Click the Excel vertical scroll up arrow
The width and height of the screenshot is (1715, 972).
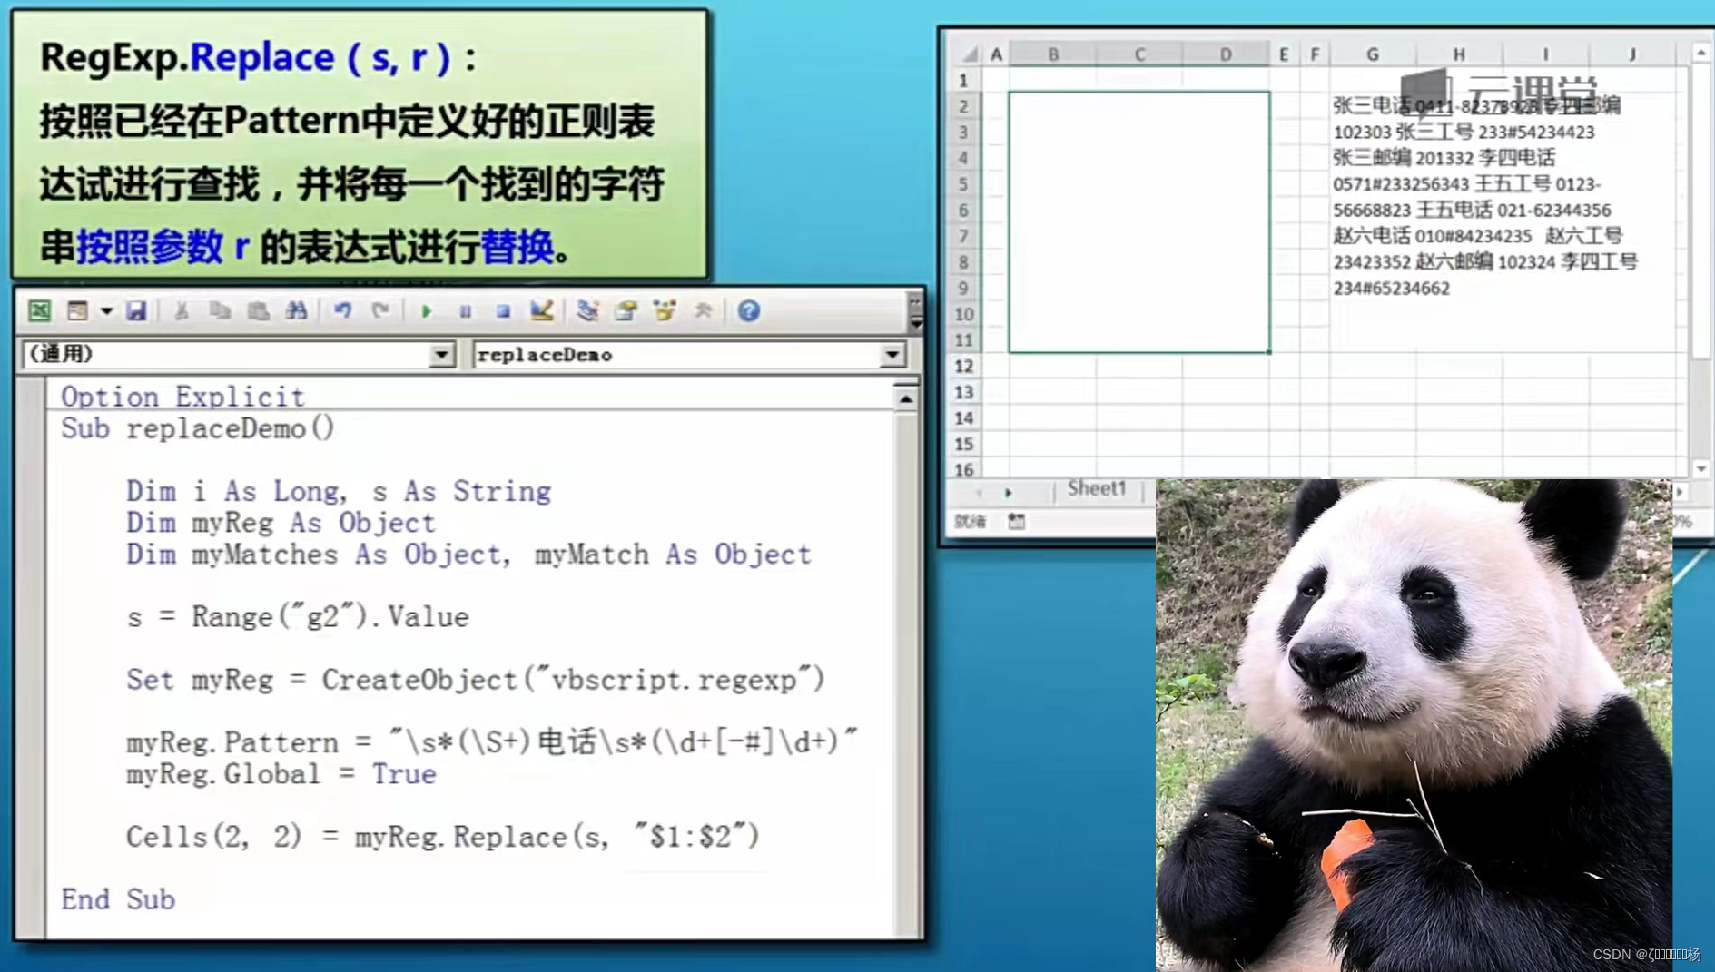coord(1700,54)
